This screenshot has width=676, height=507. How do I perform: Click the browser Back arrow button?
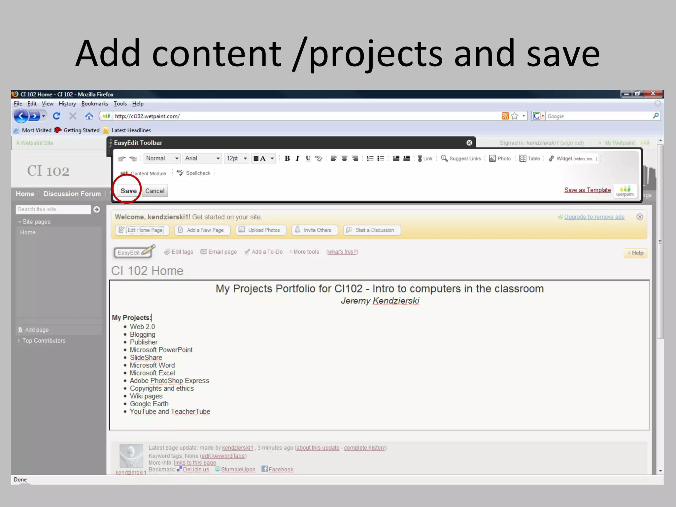click(x=21, y=116)
